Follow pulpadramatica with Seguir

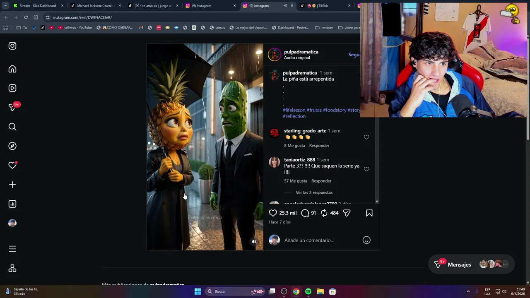coord(354,55)
